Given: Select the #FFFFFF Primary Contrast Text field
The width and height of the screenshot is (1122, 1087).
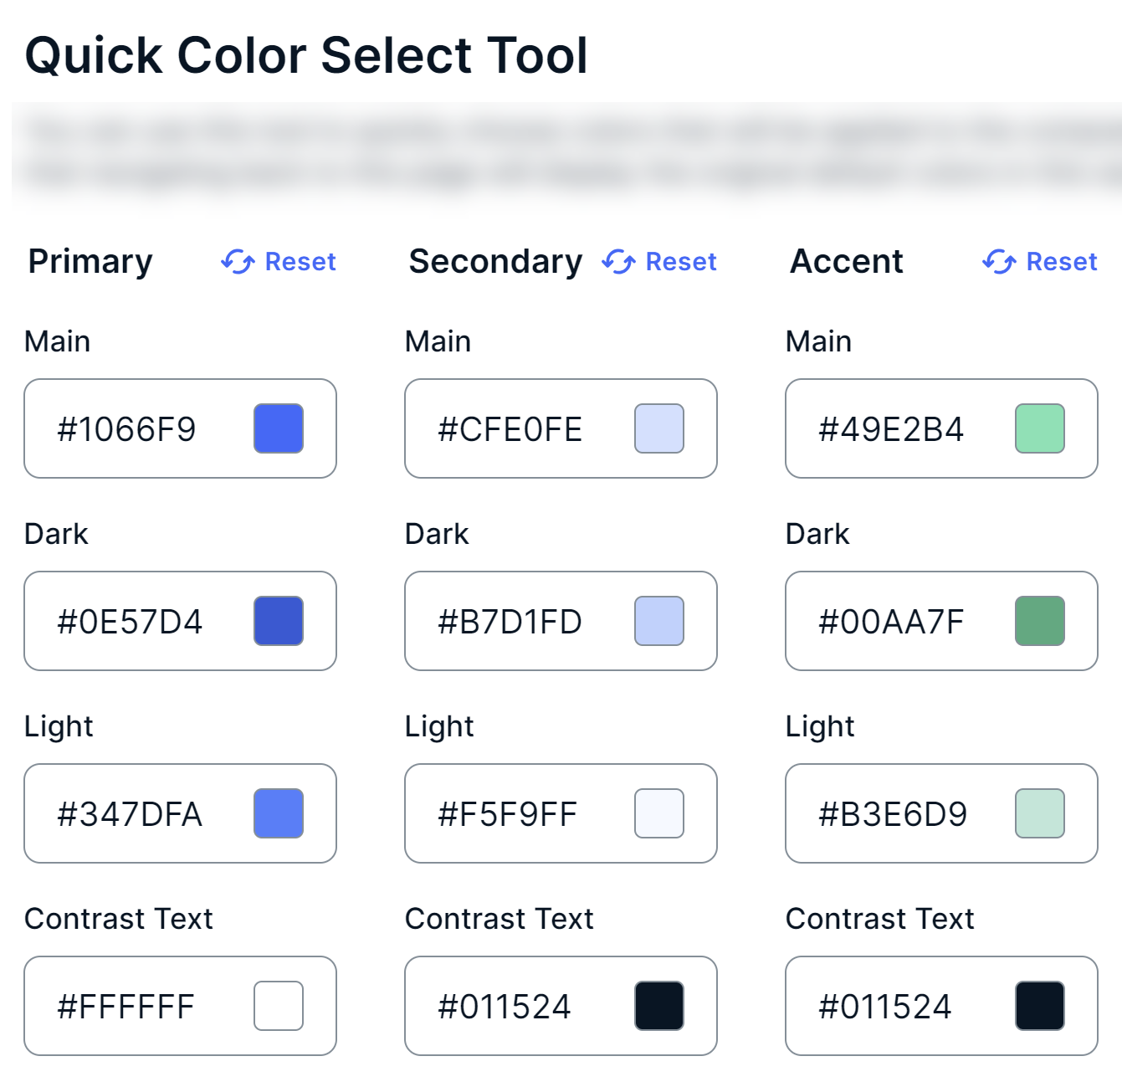Looking at the screenshot, I should click(126, 1006).
